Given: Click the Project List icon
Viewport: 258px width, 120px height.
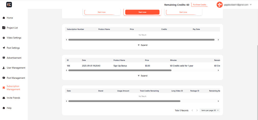Looking at the screenshot, I should click(4, 28).
